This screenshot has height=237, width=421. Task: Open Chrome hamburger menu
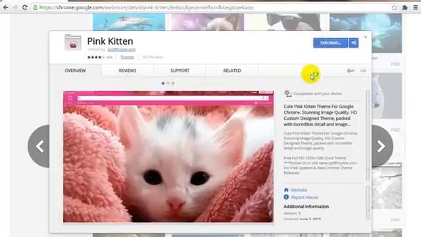pyautogui.click(x=415, y=7)
